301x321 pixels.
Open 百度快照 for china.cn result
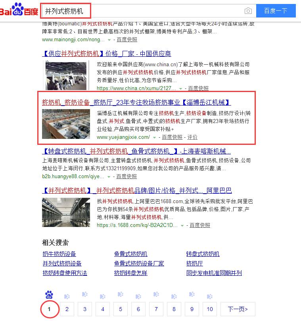[198, 88]
